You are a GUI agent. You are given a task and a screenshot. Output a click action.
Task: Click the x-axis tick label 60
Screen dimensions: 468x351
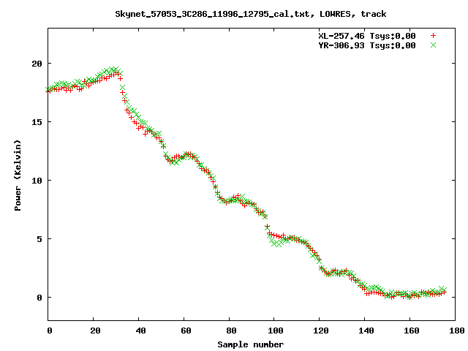click(x=186, y=331)
